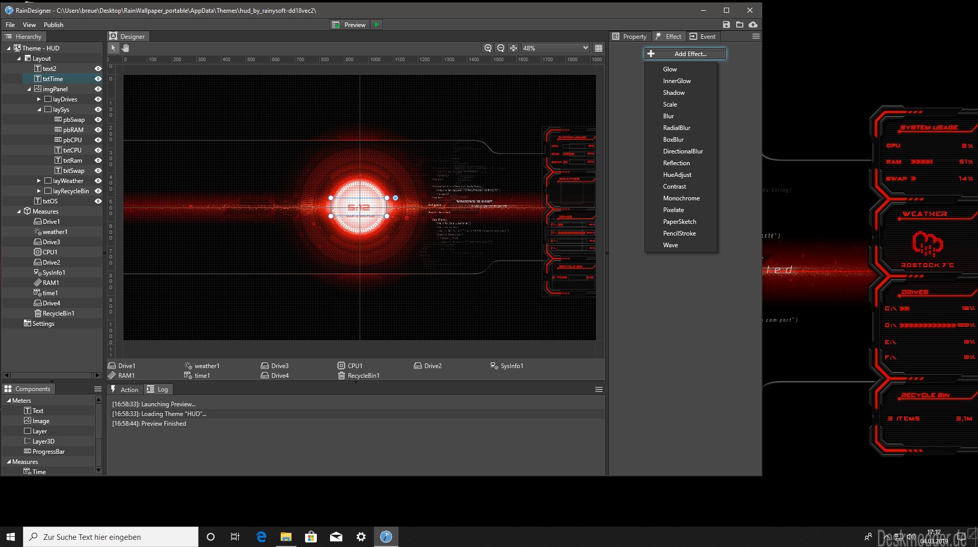978x547 pixels.
Task: Open the 48% zoom level dropdown
Action: tap(555, 48)
